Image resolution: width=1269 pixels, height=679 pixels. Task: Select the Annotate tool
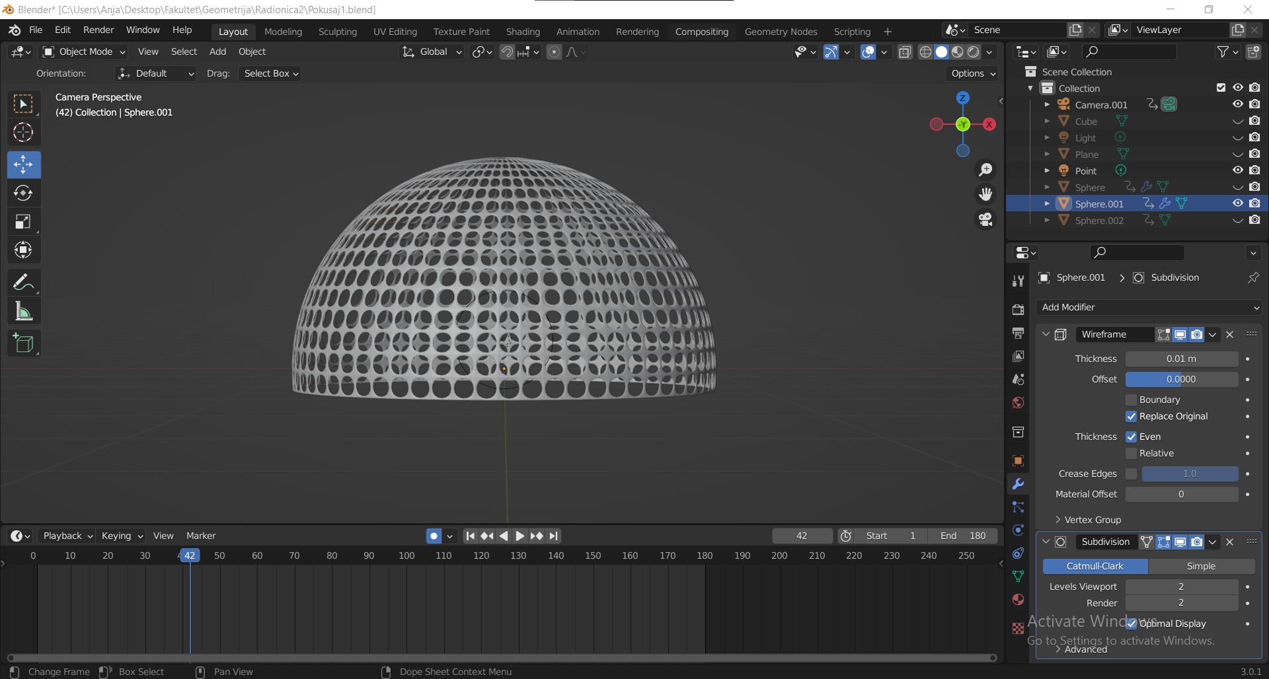[x=23, y=283]
